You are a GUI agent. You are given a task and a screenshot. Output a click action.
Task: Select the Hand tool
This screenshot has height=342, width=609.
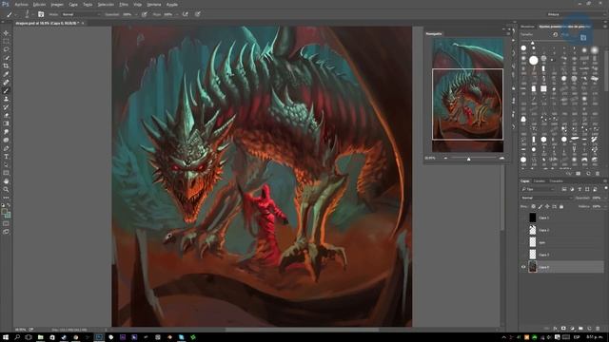click(6, 181)
